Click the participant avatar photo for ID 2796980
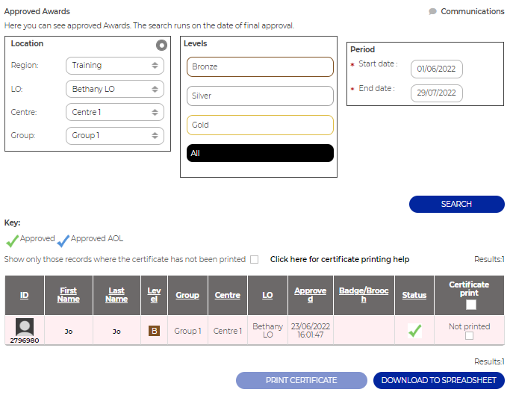This screenshot has width=513, height=404. [x=25, y=326]
